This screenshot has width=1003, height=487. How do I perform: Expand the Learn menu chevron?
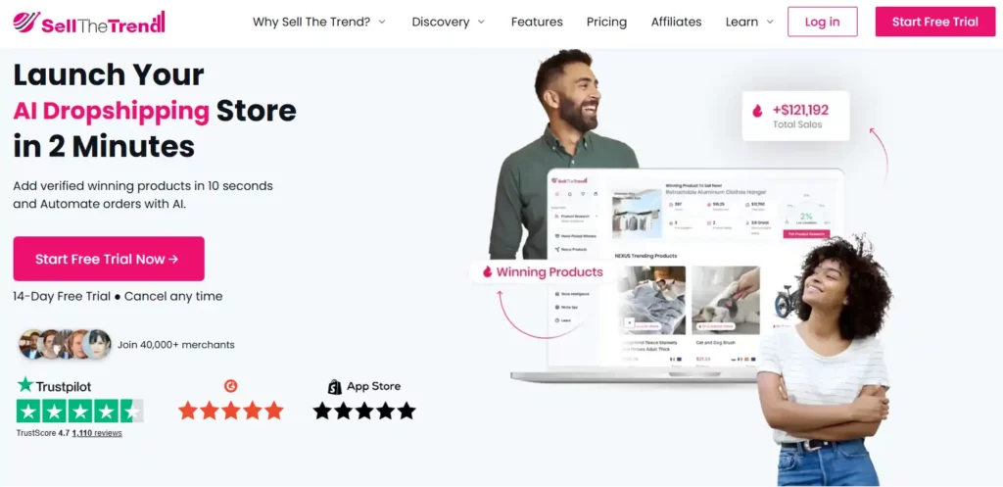coord(770,22)
